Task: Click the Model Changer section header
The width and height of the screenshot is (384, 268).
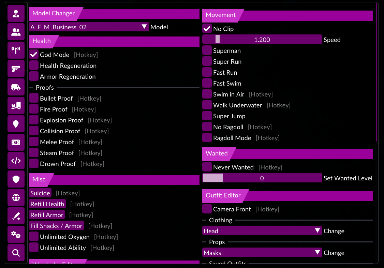Action: coord(114,13)
